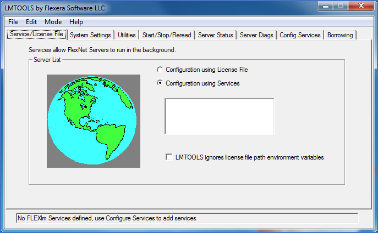
Task: Click the empty services list box
Action: [x=220, y=116]
